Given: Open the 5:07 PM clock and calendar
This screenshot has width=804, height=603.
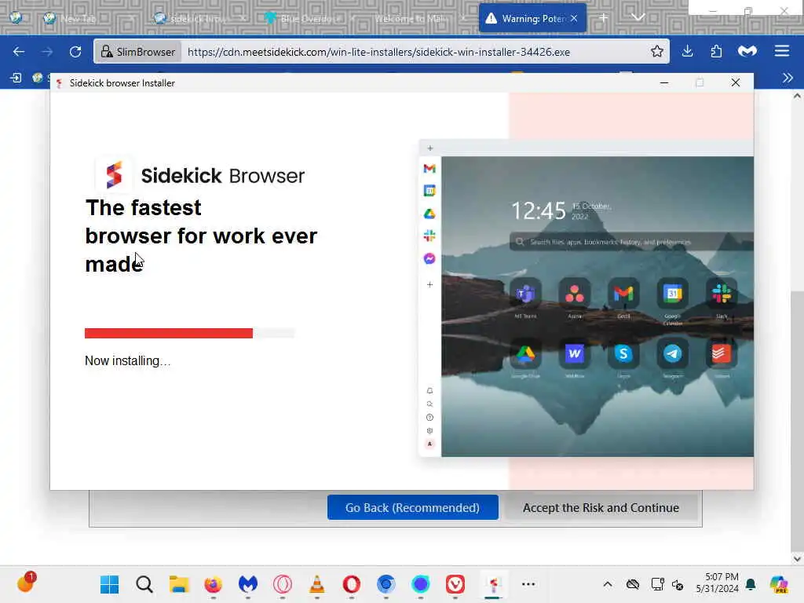Looking at the screenshot, I should pos(717,583).
